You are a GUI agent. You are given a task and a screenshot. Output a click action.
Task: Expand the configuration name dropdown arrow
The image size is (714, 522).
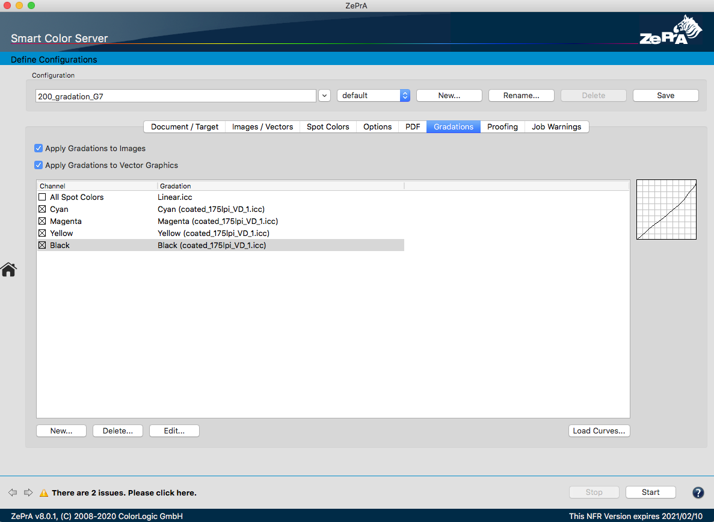pyautogui.click(x=324, y=96)
